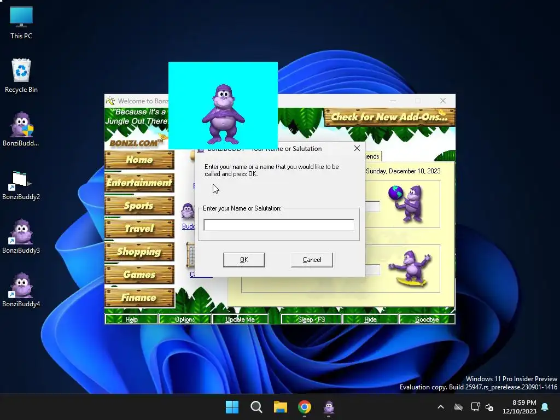This screenshot has height=420, width=560.
Task: Open File Explorer from taskbar
Action: pos(281,407)
